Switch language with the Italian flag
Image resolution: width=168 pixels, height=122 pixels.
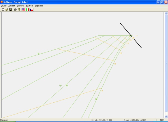click(28, 10)
